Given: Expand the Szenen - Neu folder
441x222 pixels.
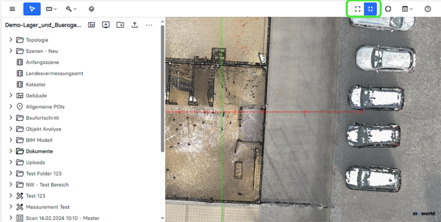Looking at the screenshot, I should [10, 51].
